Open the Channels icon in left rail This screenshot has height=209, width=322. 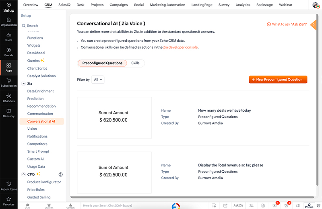(8, 98)
